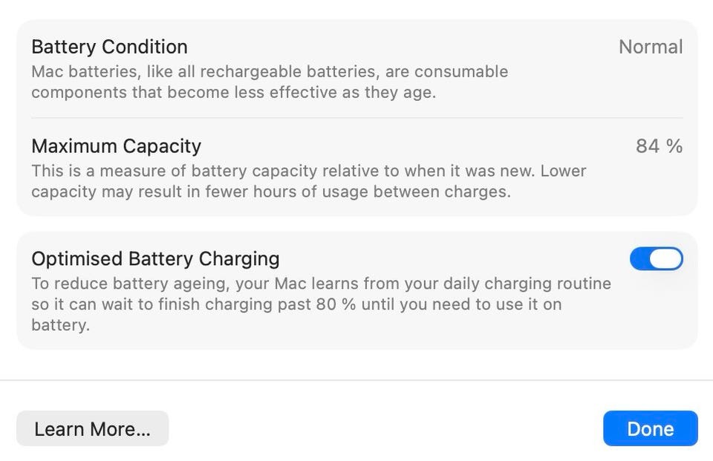Click empty space between Learn More and Done
Image resolution: width=713 pixels, height=461 pixels.
pyautogui.click(x=386, y=429)
